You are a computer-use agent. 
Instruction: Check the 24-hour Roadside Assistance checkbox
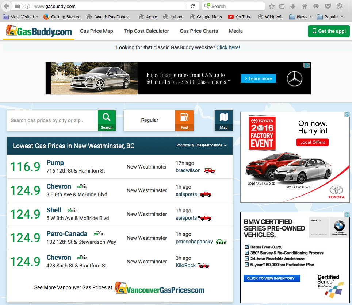click(x=247, y=259)
